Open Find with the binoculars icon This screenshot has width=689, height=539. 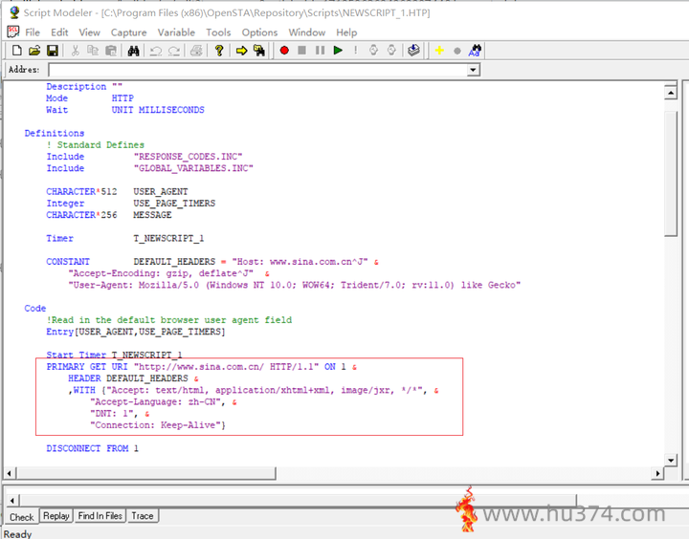click(x=134, y=51)
